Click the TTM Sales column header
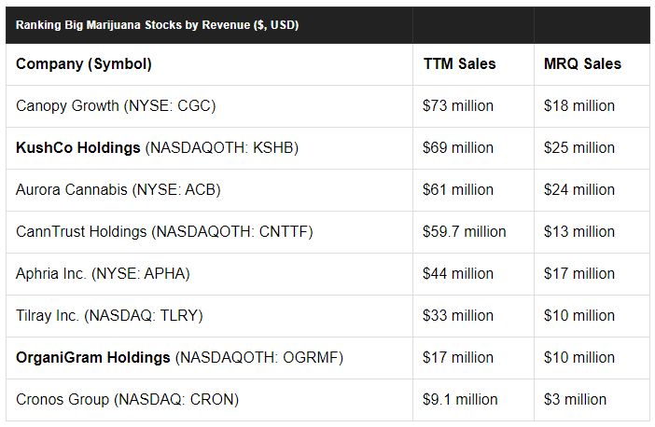655x427 pixels. point(459,64)
